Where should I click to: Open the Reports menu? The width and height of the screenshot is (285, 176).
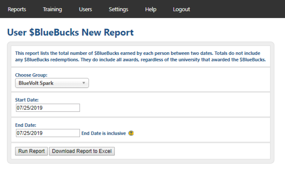[x=17, y=9]
